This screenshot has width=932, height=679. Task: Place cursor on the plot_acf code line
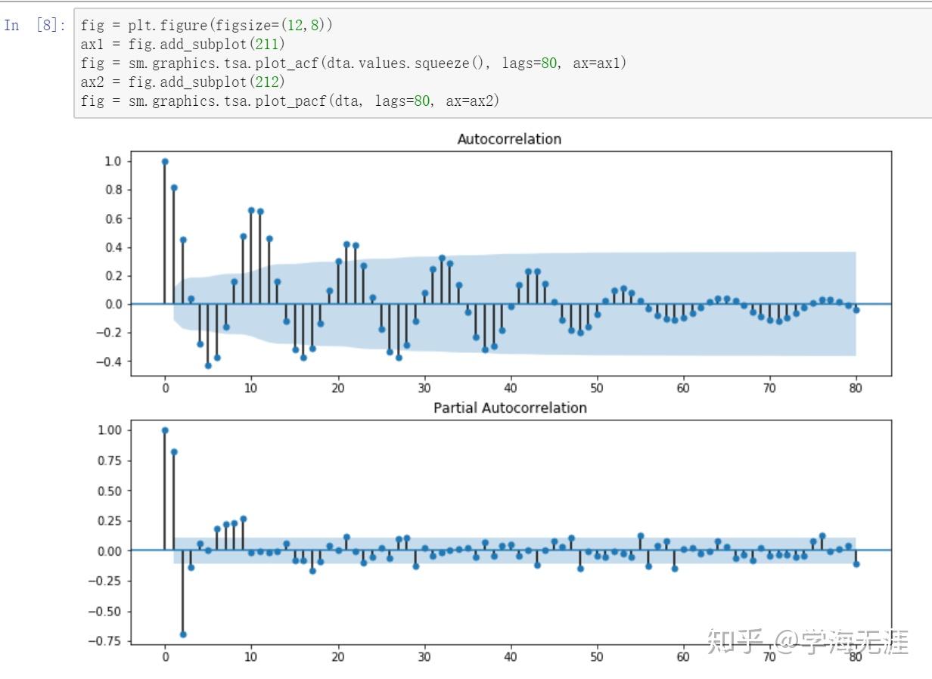pos(353,63)
